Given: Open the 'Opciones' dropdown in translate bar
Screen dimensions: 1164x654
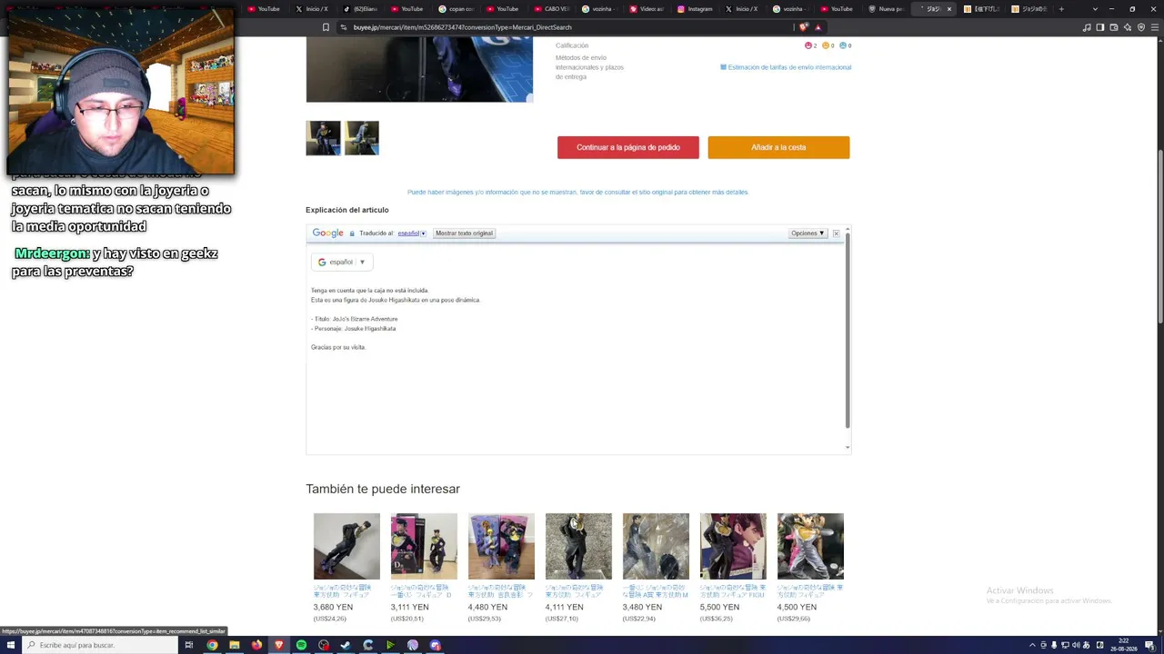Looking at the screenshot, I should (808, 233).
